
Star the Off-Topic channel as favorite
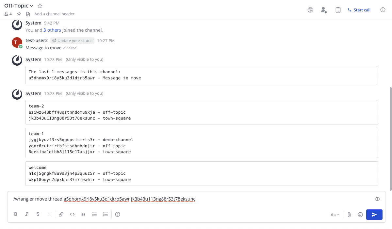click(x=40, y=6)
